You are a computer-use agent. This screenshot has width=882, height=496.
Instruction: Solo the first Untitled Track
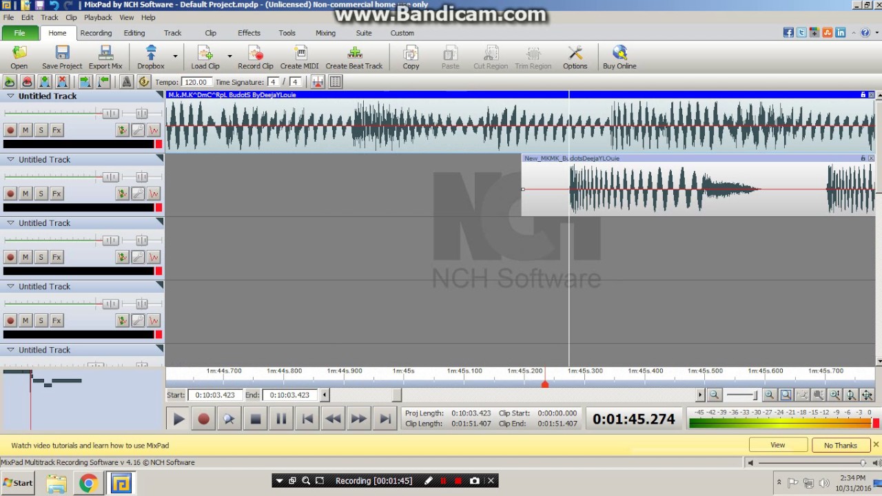tap(41, 130)
